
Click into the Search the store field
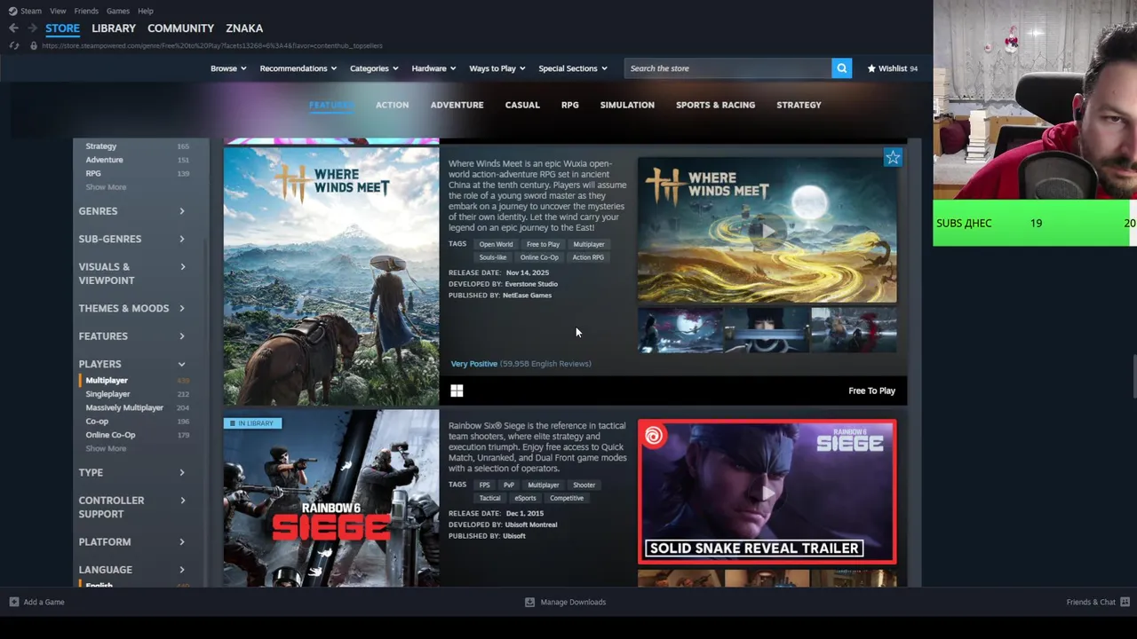tap(728, 68)
